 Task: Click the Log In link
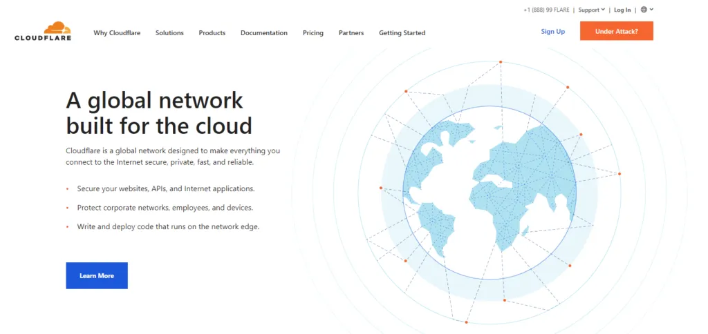622,10
